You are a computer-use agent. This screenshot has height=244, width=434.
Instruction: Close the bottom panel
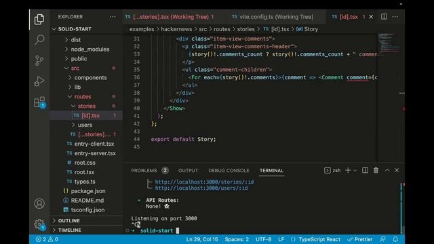(397, 170)
